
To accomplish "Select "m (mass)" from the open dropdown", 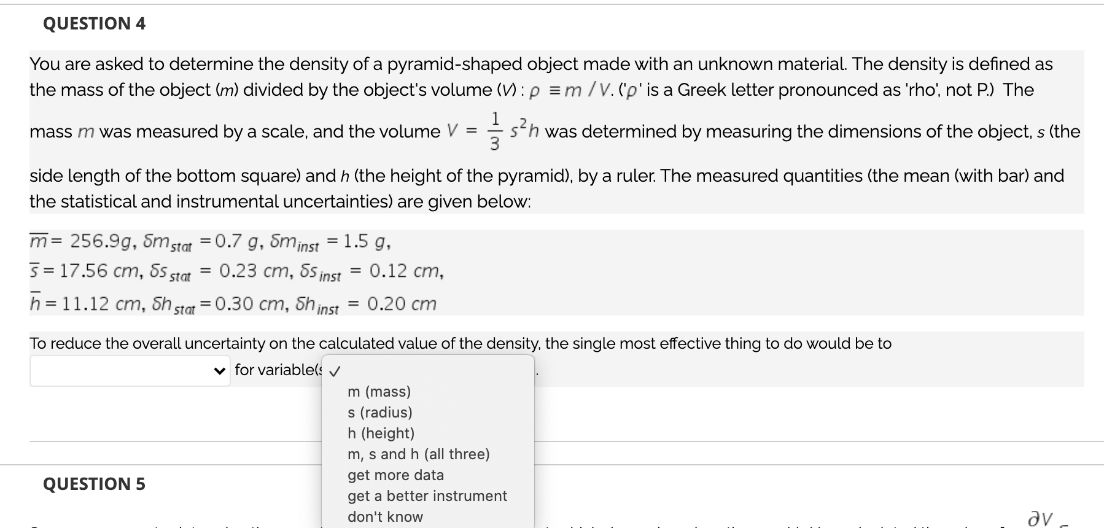I will tap(379, 392).
